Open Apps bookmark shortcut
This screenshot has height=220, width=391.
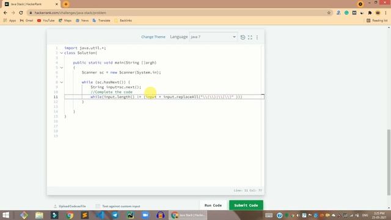pyautogui.click(x=10, y=20)
